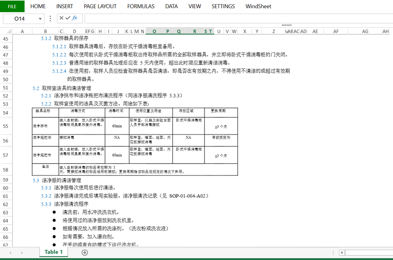This screenshot has width=393, height=260.
Task: Select column header AF
Action: click(x=336, y=31)
